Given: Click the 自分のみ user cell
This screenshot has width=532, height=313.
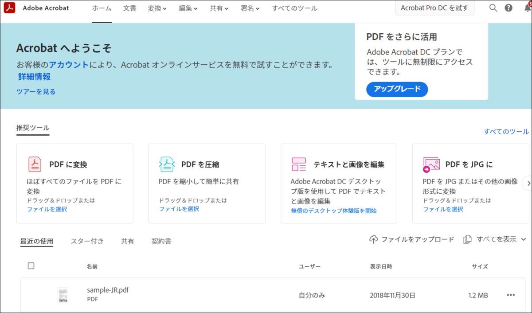Looking at the screenshot, I should 312,295.
